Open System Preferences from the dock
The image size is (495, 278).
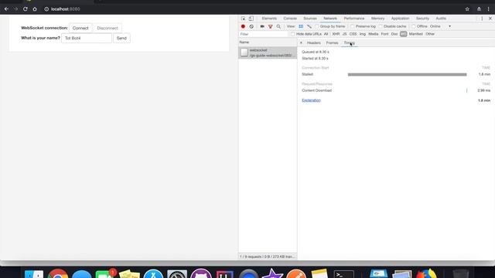(177, 273)
